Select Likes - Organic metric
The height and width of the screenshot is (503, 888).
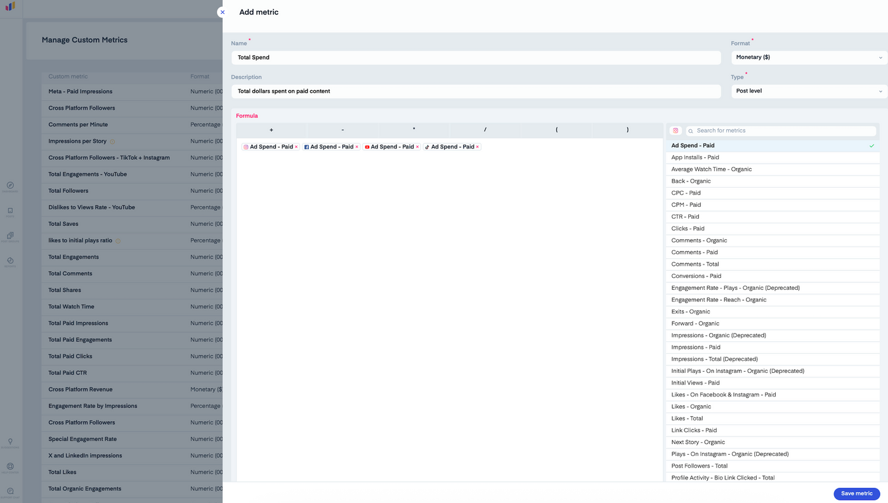[x=773, y=407]
